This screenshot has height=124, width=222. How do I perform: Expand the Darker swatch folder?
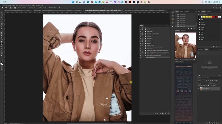tap(198, 37)
